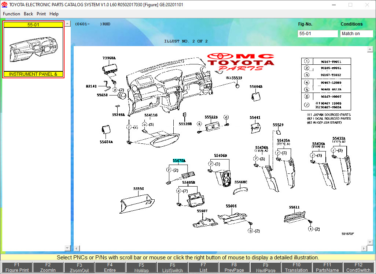Click the F5 NoMap button
The height and width of the screenshot is (274, 376).
click(141, 267)
